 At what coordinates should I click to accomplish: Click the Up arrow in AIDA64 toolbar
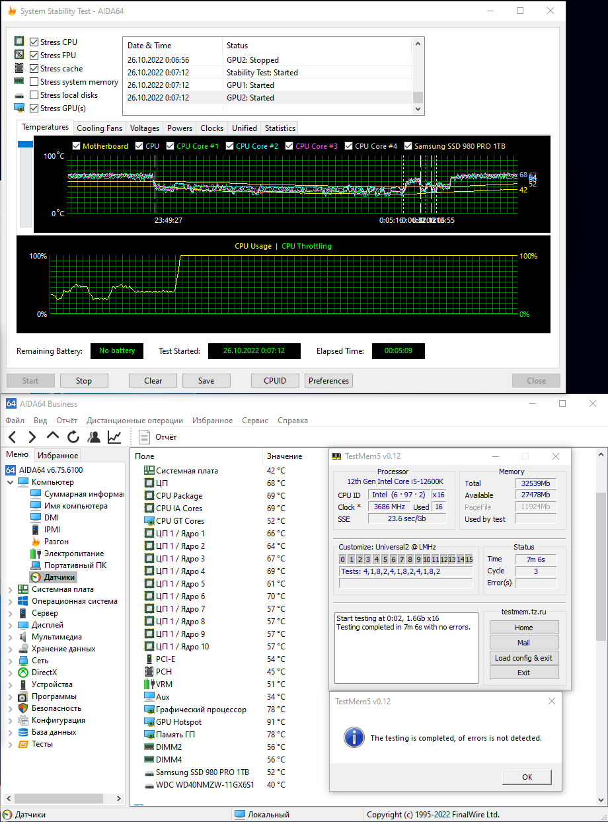click(53, 436)
